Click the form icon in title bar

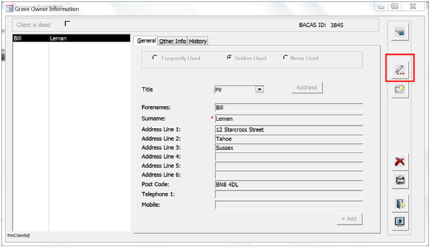coord(9,9)
